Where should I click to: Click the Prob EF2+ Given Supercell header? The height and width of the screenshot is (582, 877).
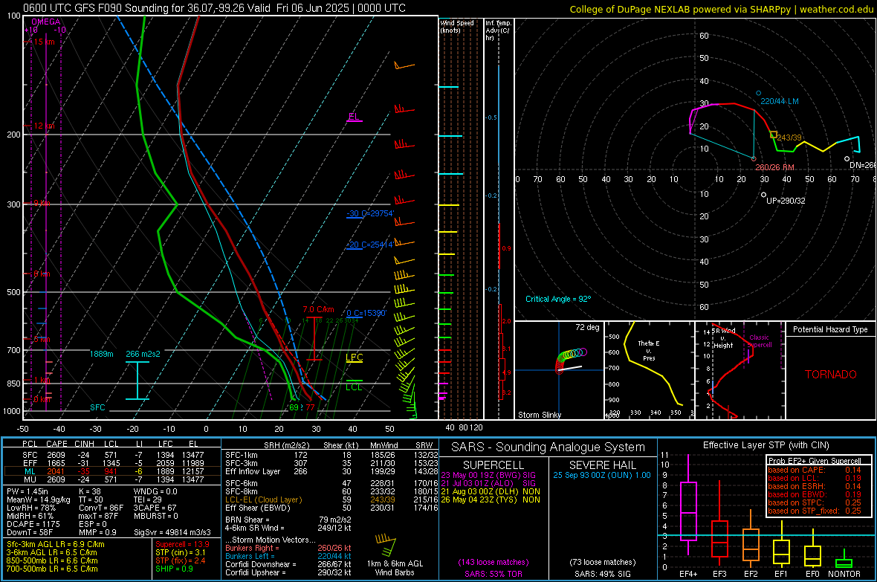tap(815, 461)
